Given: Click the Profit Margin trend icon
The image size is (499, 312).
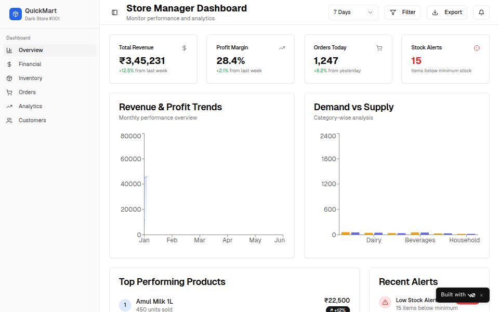Looking at the screenshot, I should click(x=281, y=47).
